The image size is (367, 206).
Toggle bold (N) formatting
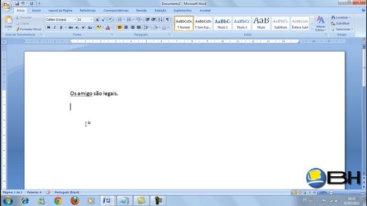click(x=48, y=27)
